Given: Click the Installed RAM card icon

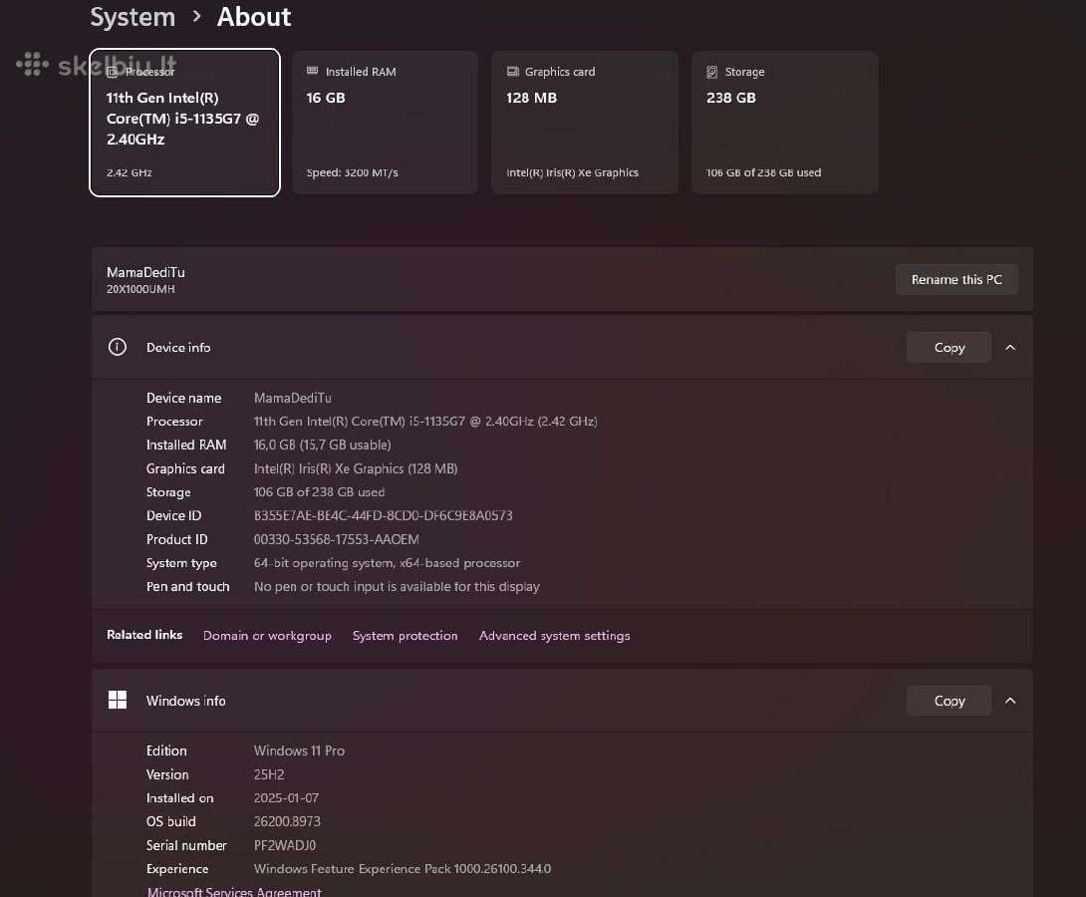Looking at the screenshot, I should tap(313, 71).
